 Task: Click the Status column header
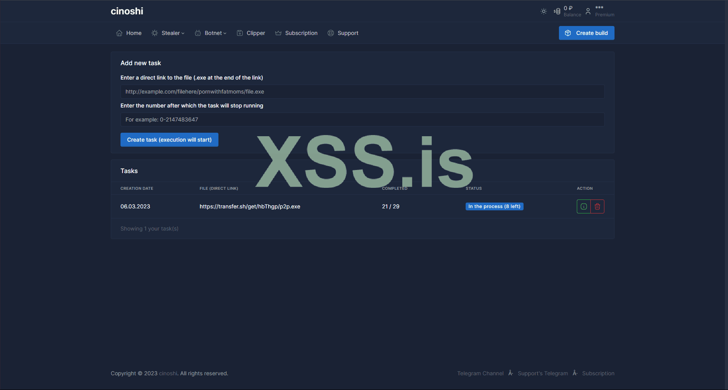tap(474, 188)
